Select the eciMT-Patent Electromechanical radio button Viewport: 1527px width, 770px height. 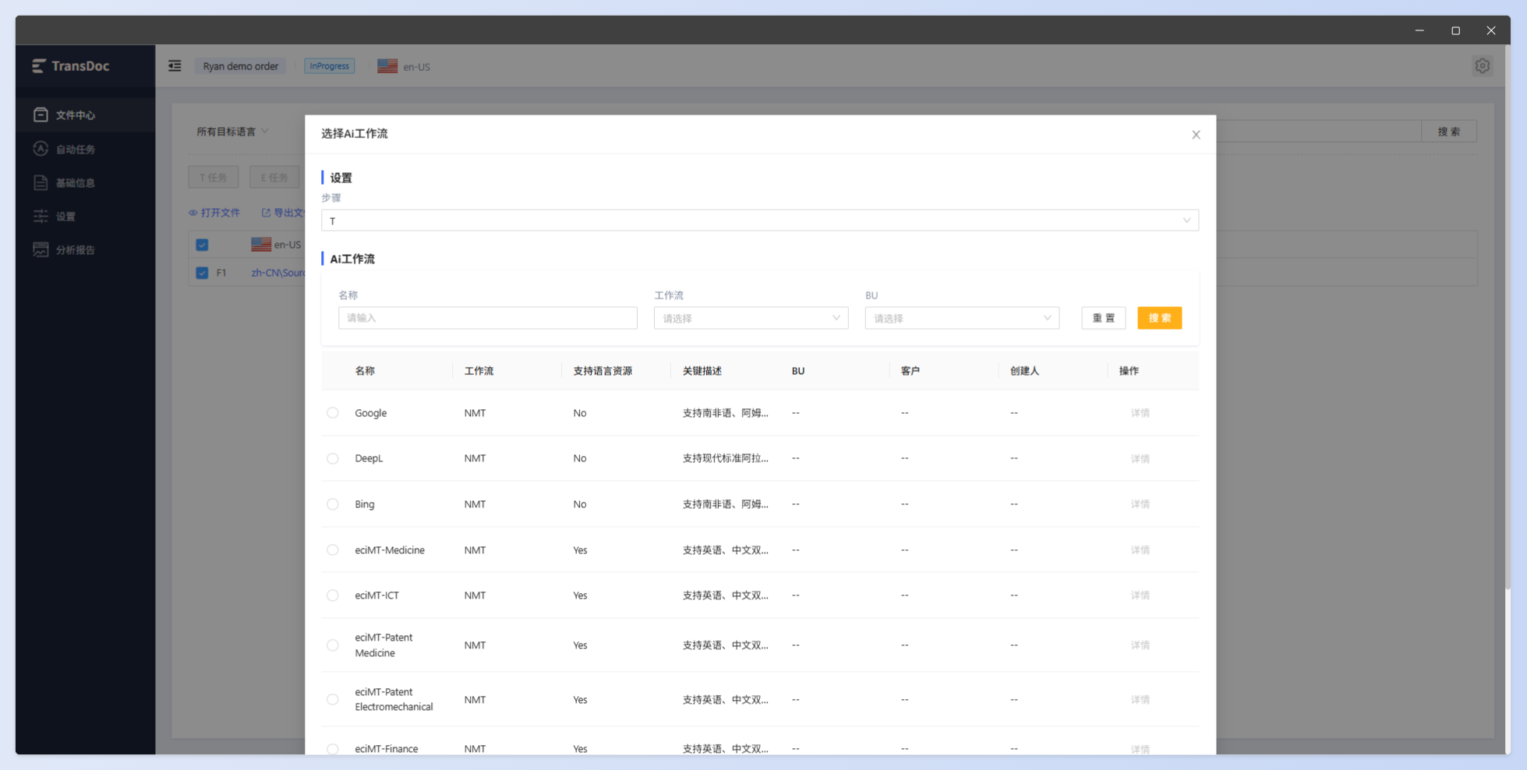(333, 700)
